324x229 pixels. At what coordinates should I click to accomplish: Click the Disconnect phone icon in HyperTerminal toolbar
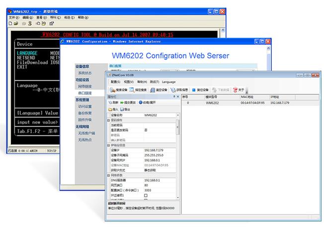[x=30, y=23]
